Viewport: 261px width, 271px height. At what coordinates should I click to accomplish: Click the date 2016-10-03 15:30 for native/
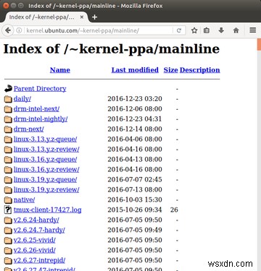(135, 200)
